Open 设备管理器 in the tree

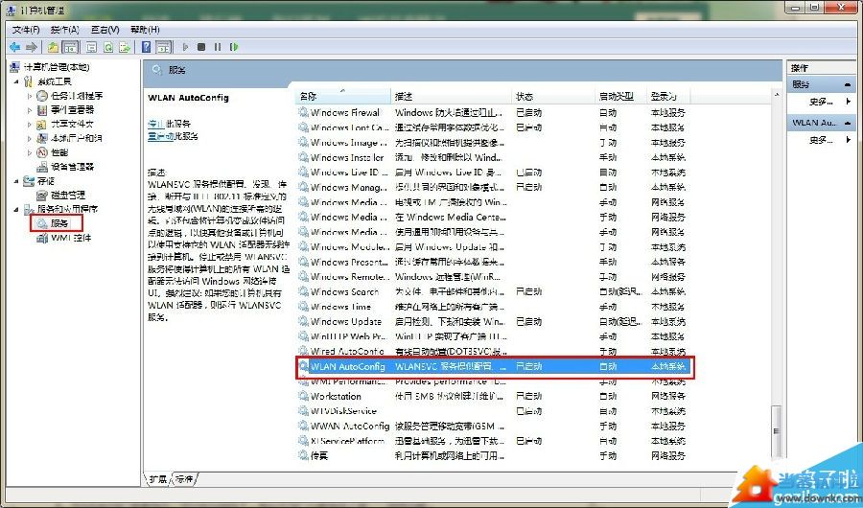point(72,167)
